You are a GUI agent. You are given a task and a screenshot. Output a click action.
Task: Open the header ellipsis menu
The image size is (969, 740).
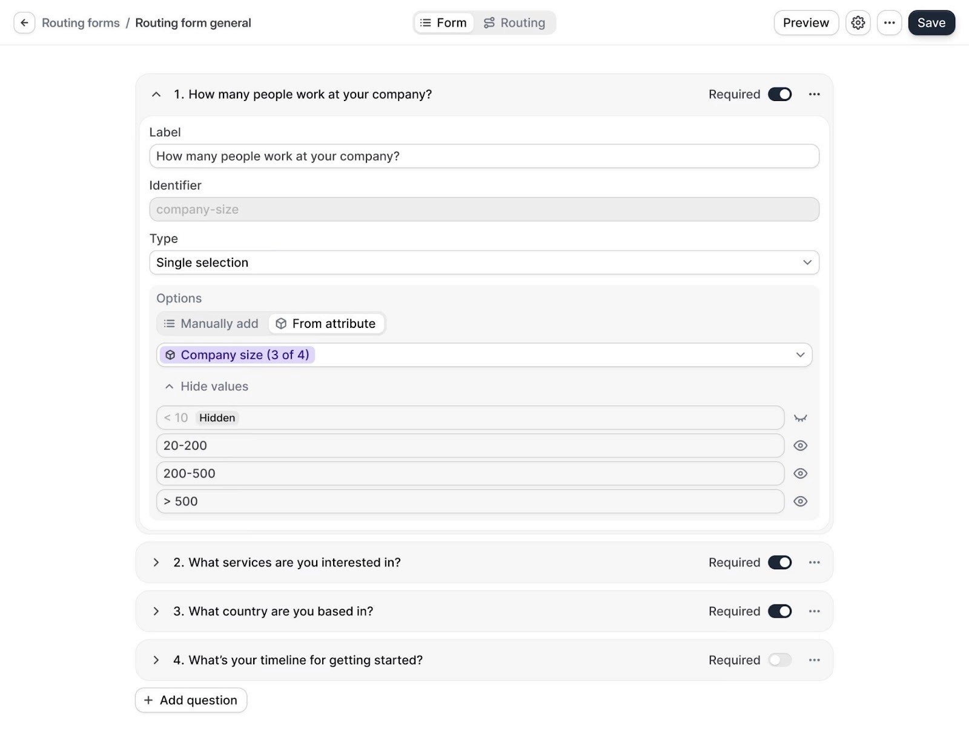click(889, 22)
